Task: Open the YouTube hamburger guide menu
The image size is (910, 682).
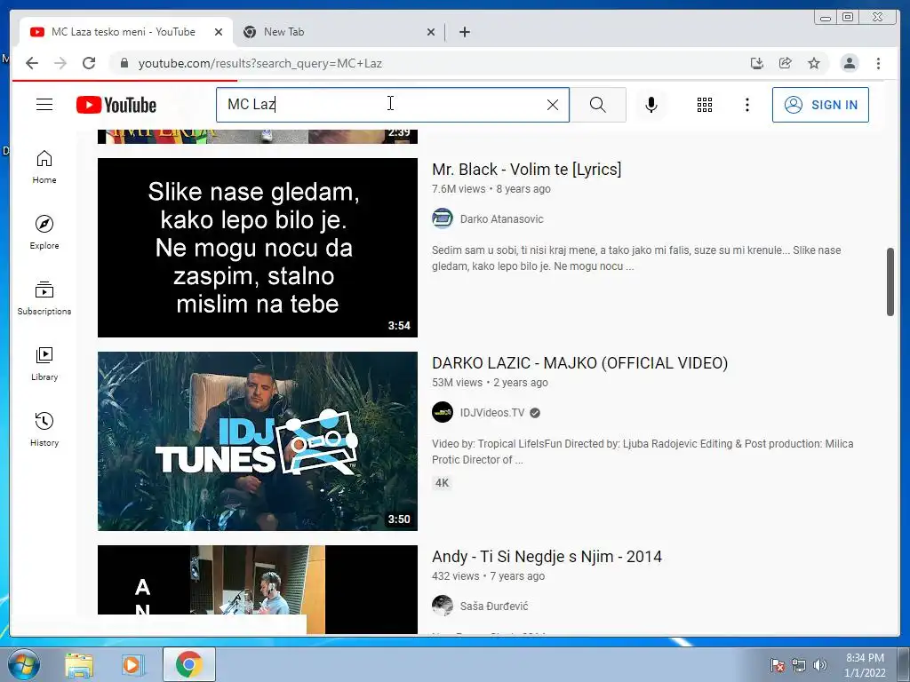Action: 44,105
